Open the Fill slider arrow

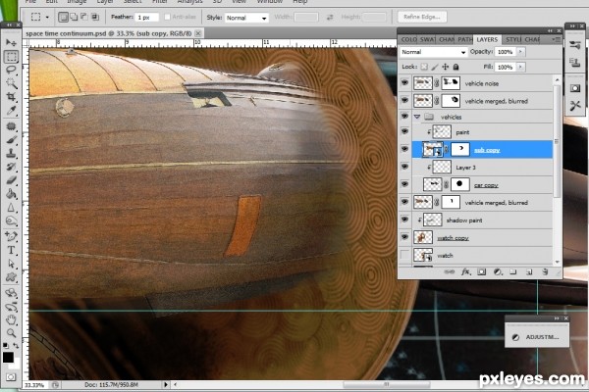520,67
